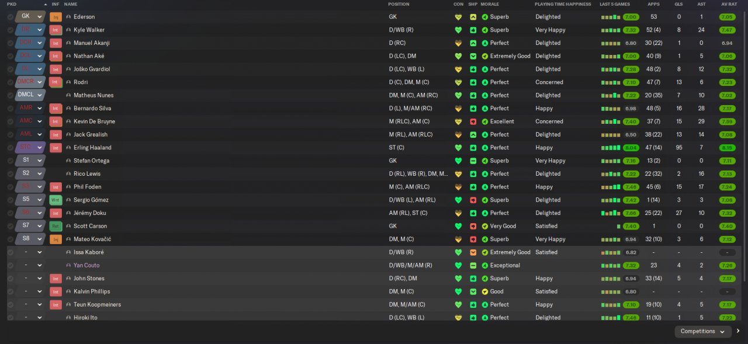Open Joško Gvardiol's player profile
This screenshot has height=344, width=748.
(x=92, y=69)
